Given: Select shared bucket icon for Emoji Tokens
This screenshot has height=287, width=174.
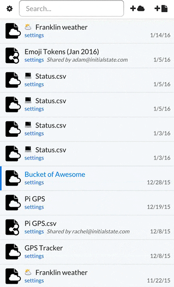Looking at the screenshot, I should [x=12, y=55].
